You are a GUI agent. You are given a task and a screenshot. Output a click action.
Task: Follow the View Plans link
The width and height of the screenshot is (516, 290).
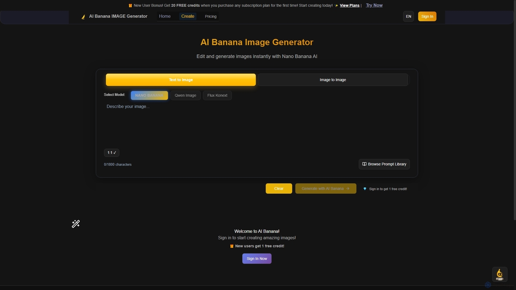[x=350, y=6]
